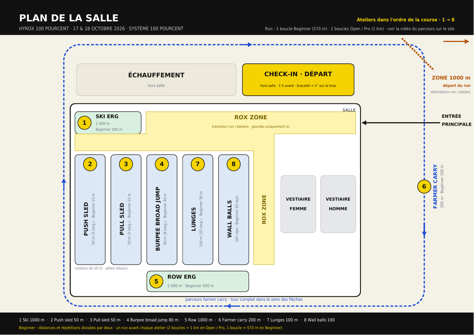Click the vertical ROX ZONE label
474x335 pixels.
(x=264, y=209)
